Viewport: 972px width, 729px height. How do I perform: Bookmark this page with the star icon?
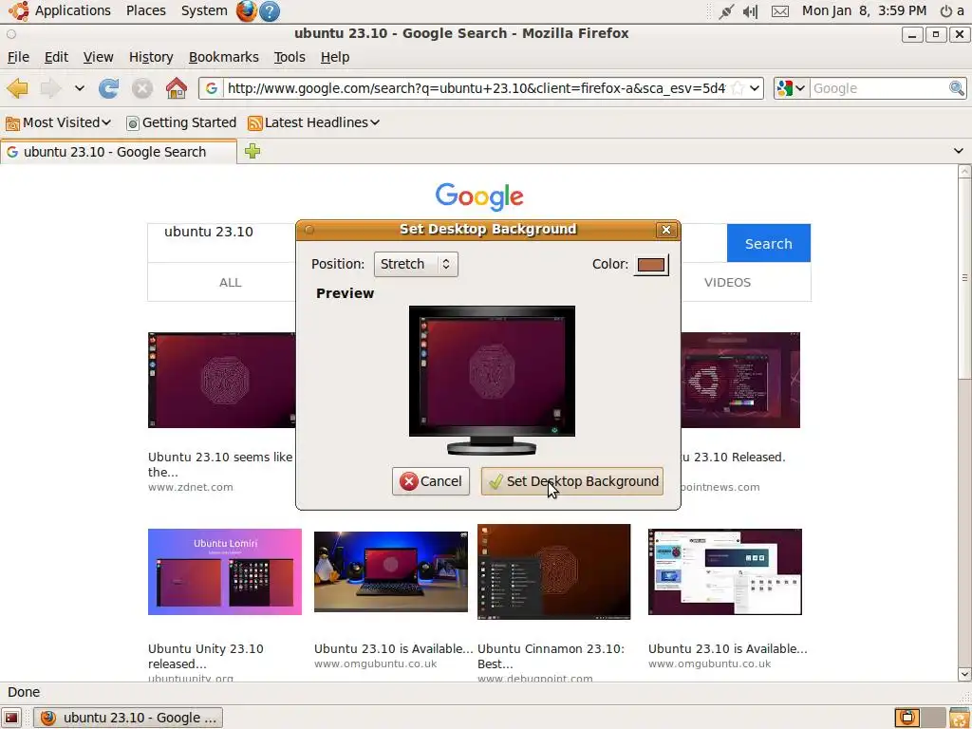pos(737,88)
